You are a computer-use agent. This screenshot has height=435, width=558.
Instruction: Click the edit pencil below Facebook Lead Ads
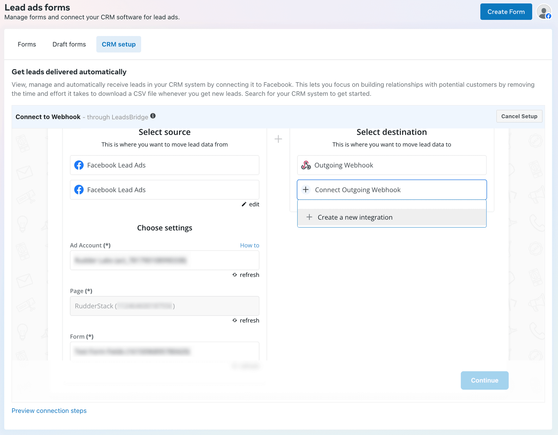(244, 204)
